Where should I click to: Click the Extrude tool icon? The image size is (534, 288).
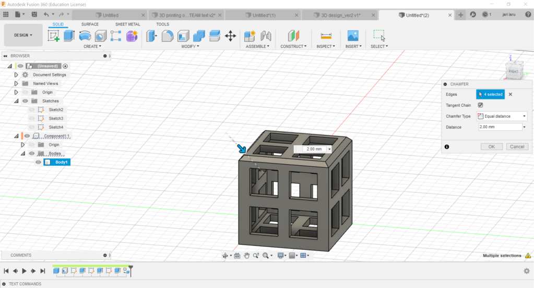pyautogui.click(x=69, y=36)
